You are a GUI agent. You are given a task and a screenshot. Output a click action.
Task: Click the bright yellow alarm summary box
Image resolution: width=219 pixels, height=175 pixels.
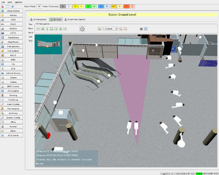[75, 7]
